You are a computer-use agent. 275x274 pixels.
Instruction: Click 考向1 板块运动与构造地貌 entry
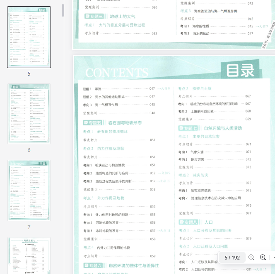tap(119, 165)
